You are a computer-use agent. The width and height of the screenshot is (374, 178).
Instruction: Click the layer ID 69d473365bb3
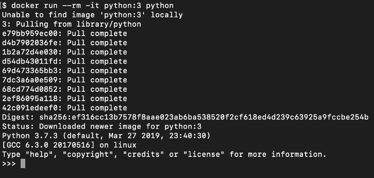(x=30, y=71)
